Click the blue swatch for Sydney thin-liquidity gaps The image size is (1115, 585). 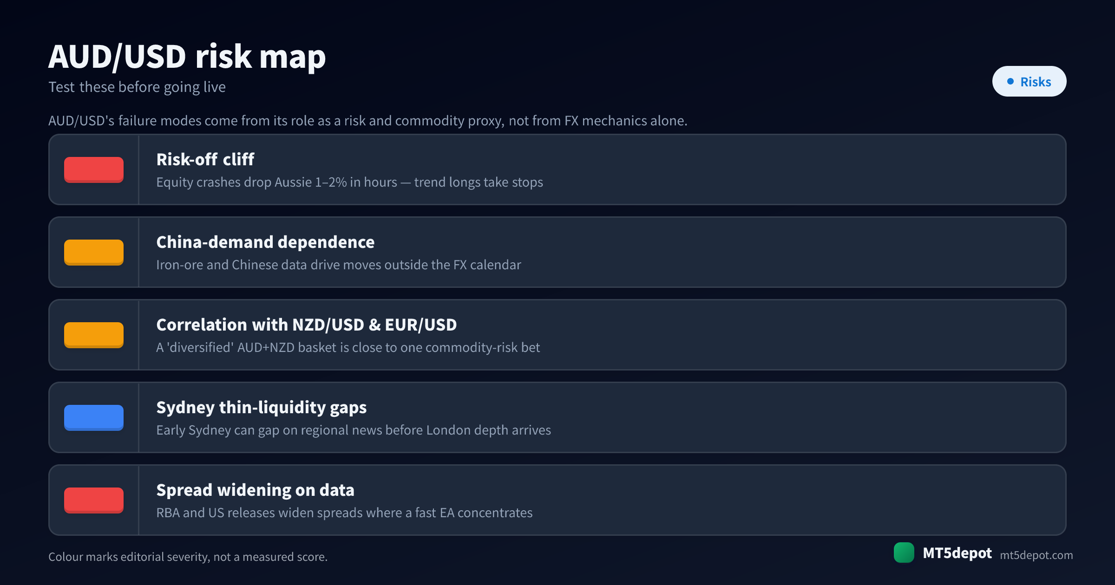pyautogui.click(x=94, y=417)
